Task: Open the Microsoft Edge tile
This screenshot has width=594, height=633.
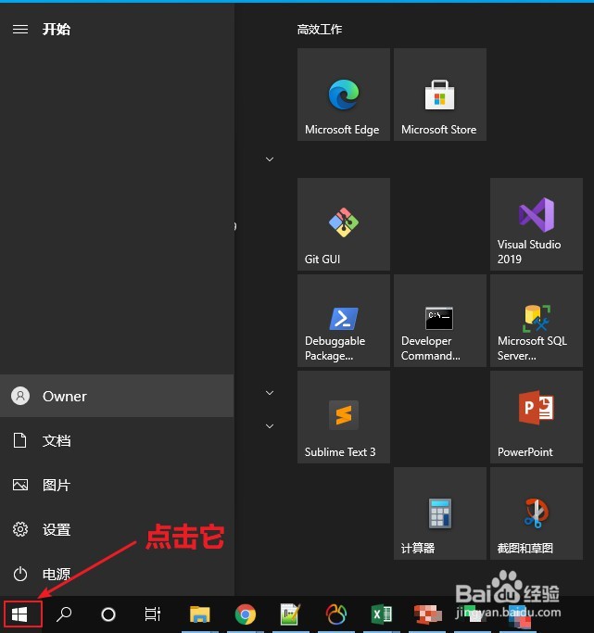Action: point(344,95)
